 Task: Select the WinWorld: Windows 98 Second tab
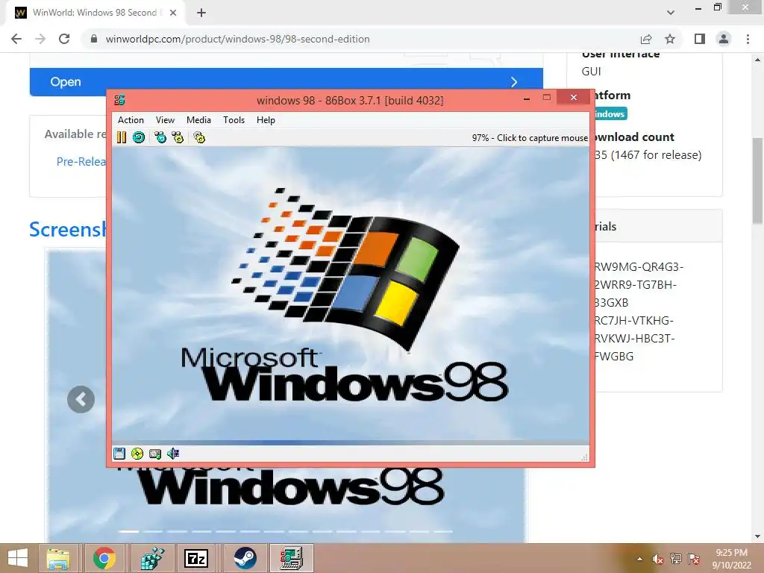point(95,13)
